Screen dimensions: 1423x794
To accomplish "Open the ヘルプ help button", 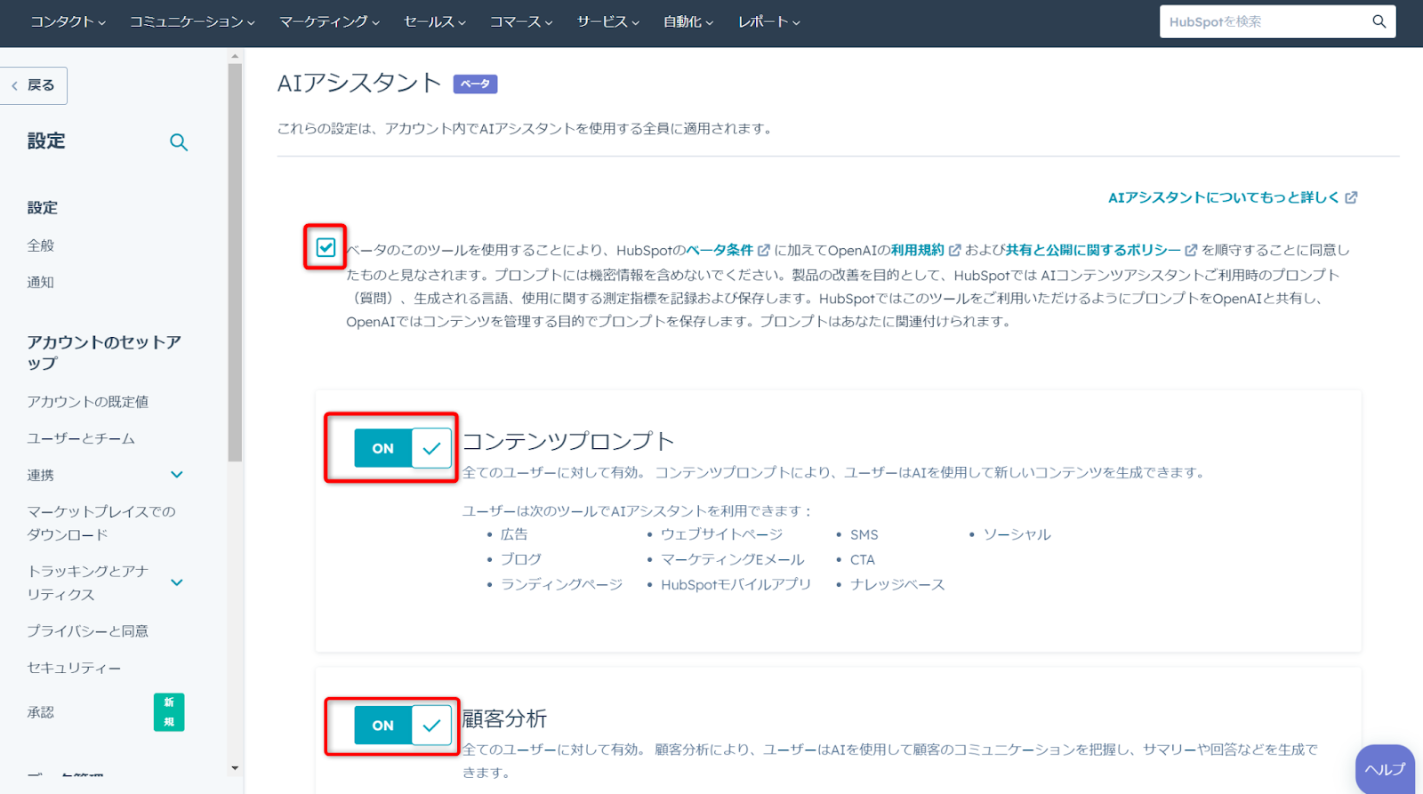I will [x=1386, y=769].
